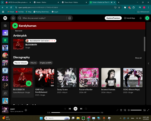Open Connect to a device
This screenshot has width=151, height=121.
tap(125, 110)
